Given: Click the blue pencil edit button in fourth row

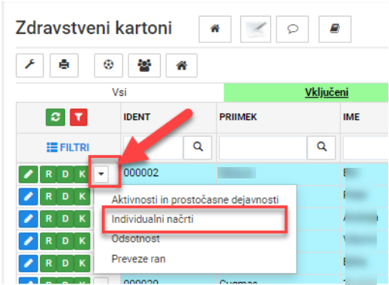Looking at the screenshot, I should 28,241.
